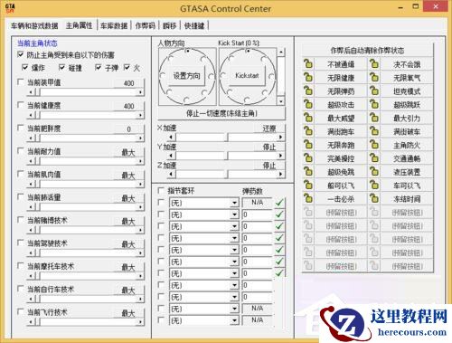Click the lock icon beside 最大引力
The height and width of the screenshot is (343, 452).
pyautogui.click(x=374, y=118)
